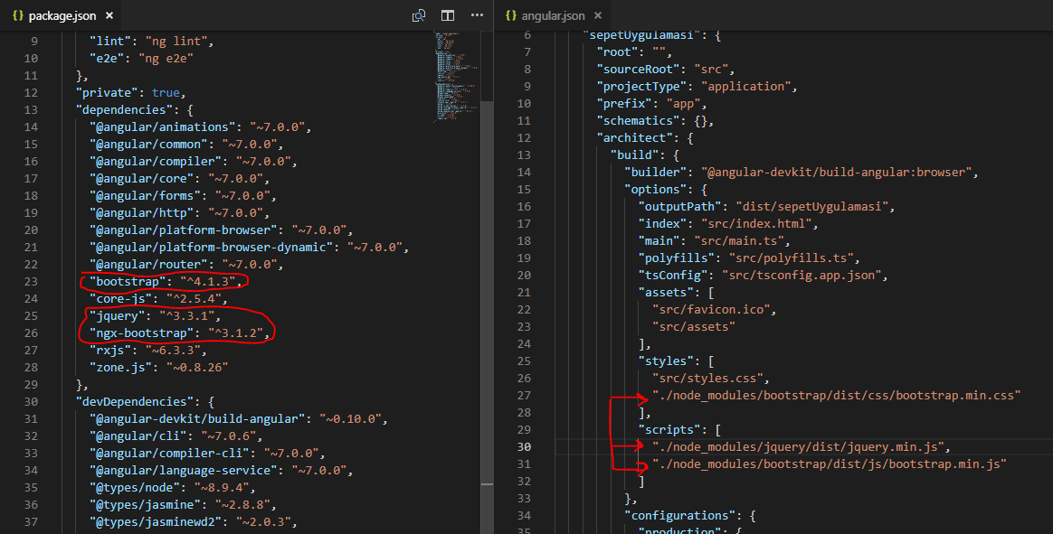Image resolution: width=1053 pixels, height=534 pixels.
Task: Click the "bootstrap" dependency key
Action: pyautogui.click(x=128, y=282)
